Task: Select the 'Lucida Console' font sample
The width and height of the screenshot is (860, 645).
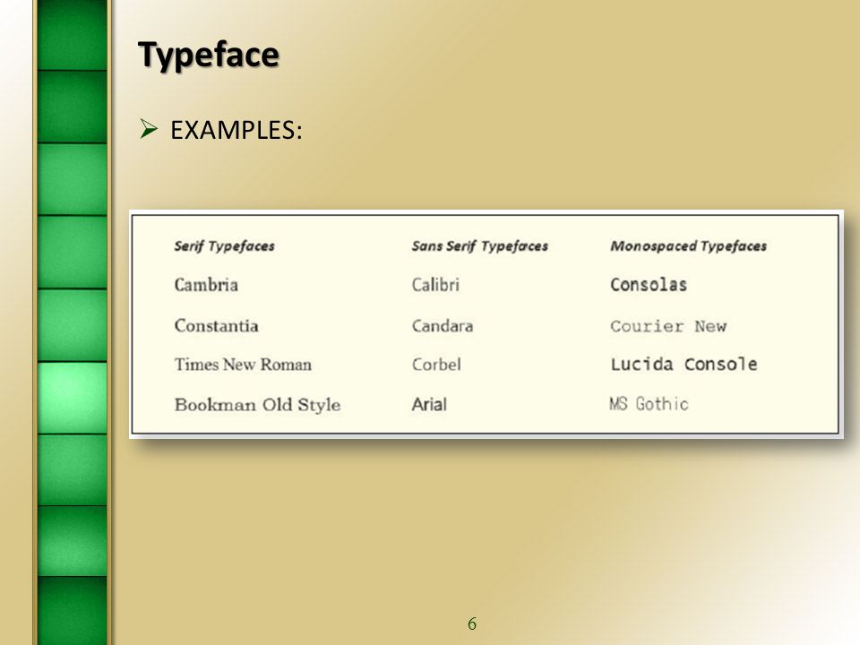Action: (x=684, y=365)
